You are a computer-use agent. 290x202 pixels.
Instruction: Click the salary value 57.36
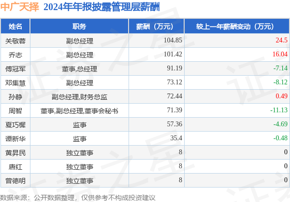[x=174, y=124]
